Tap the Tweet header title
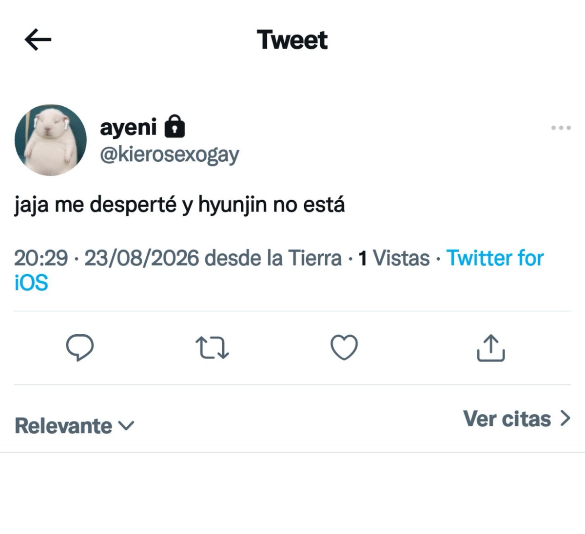 click(292, 39)
